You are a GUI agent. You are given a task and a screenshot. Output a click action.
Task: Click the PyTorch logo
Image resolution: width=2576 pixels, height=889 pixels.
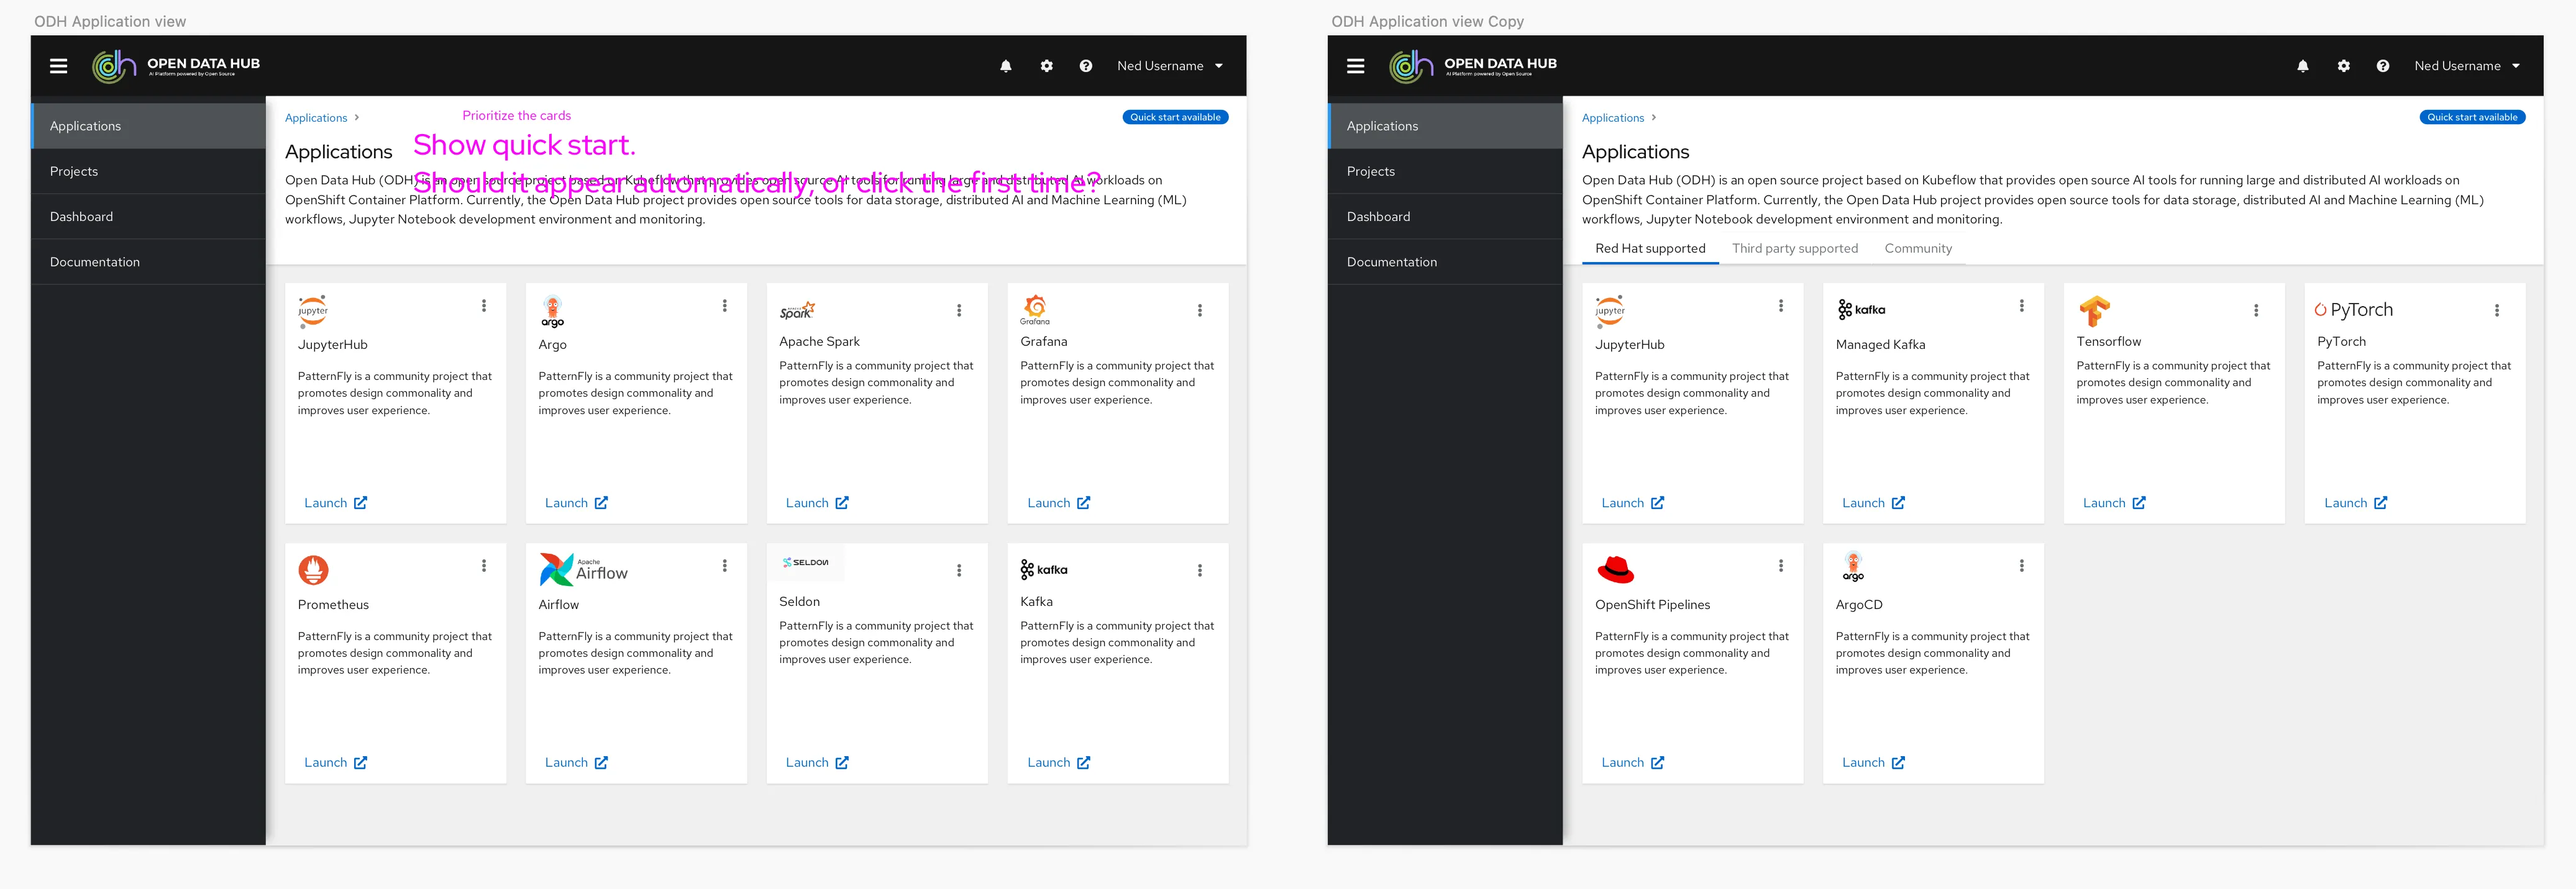click(2354, 310)
